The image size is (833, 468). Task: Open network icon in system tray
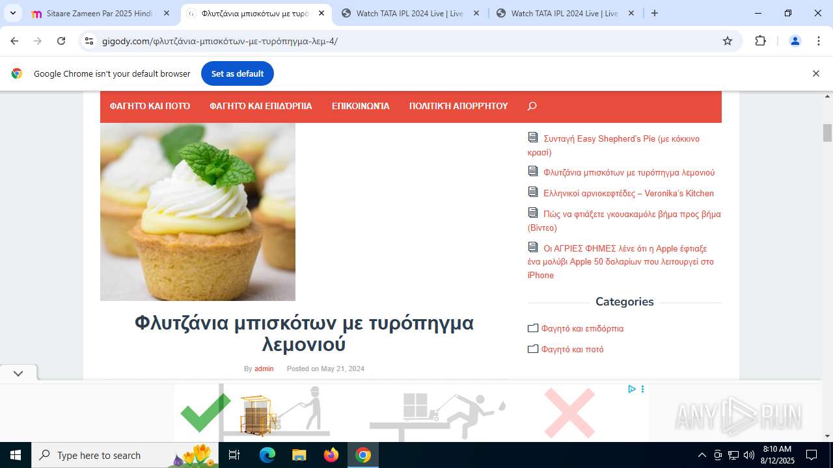coord(733,455)
